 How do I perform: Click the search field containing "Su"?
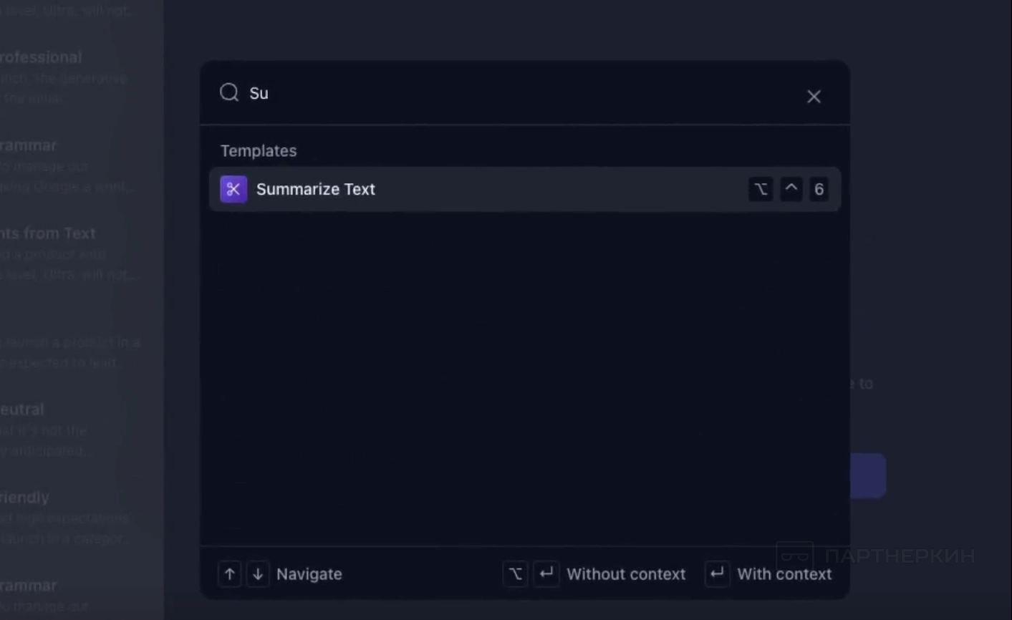[501, 94]
